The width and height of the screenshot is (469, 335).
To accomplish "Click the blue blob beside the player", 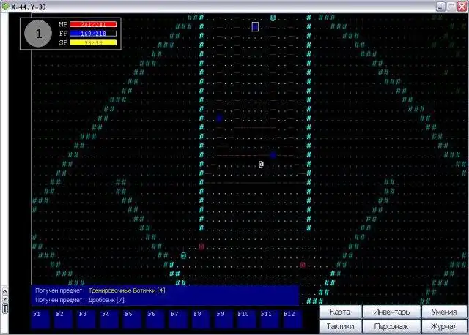I will pos(273,155).
